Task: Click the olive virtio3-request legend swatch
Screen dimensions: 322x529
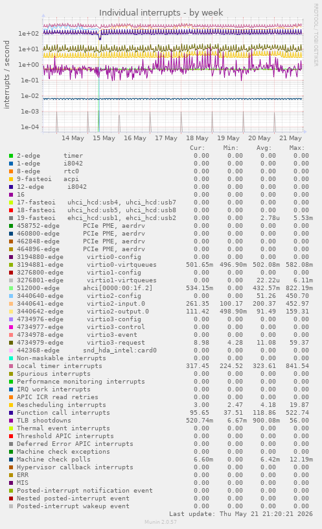Action: [11, 343]
